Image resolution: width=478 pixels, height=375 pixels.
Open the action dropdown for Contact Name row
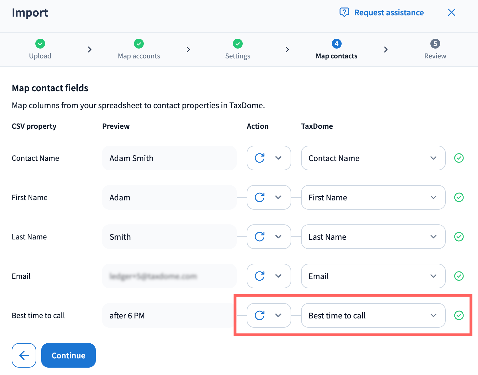269,158
